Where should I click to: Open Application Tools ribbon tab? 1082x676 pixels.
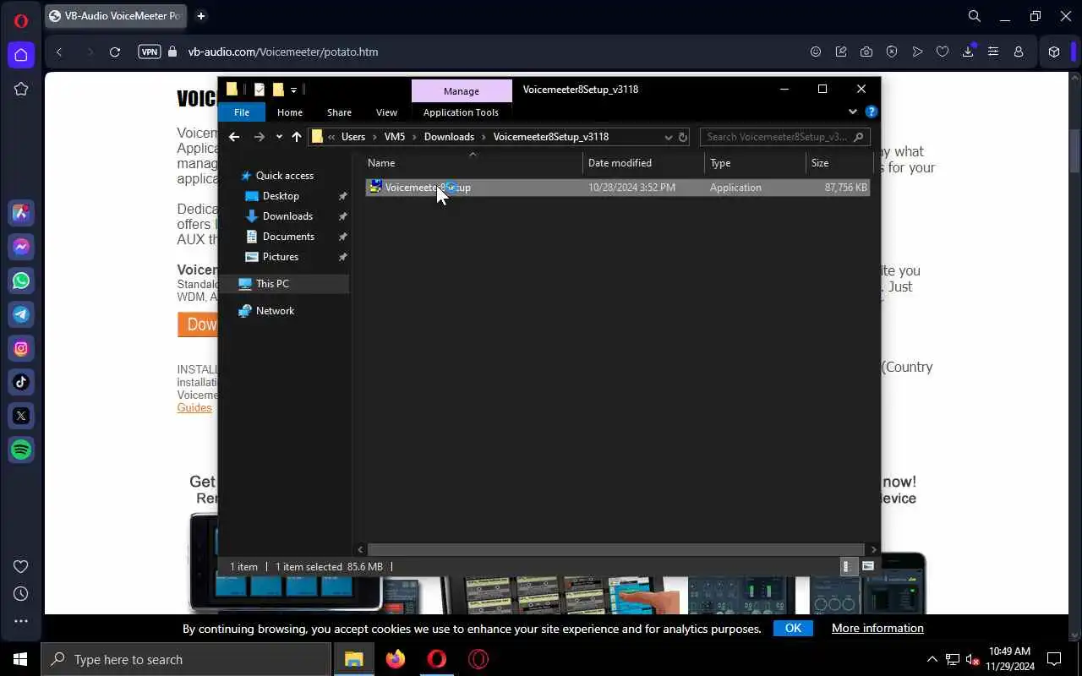tap(461, 112)
